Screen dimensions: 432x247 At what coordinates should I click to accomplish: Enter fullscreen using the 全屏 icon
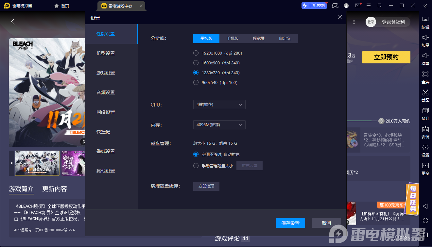tap(425, 78)
